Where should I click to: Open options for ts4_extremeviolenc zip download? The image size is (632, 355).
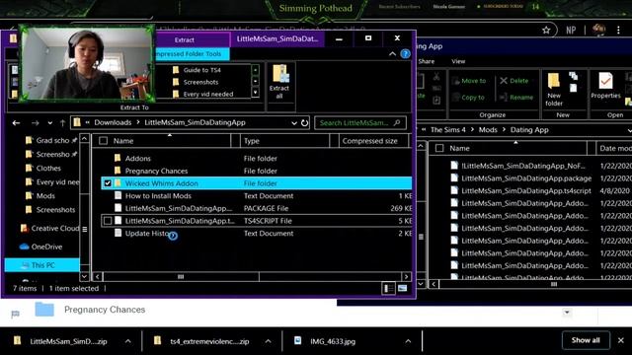(268, 341)
